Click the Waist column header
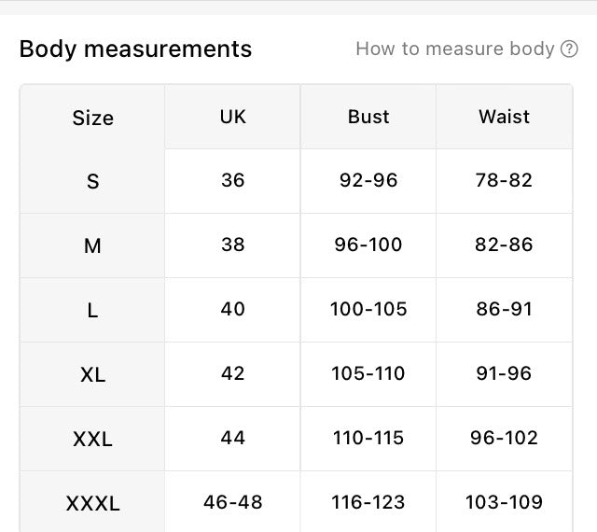This screenshot has height=532, width=597. (504, 117)
